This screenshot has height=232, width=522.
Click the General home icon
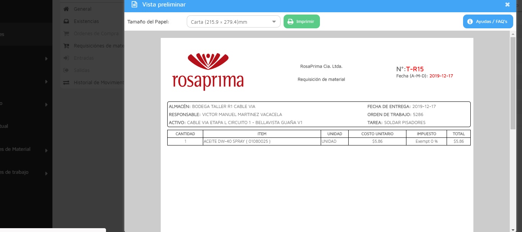[x=66, y=9]
